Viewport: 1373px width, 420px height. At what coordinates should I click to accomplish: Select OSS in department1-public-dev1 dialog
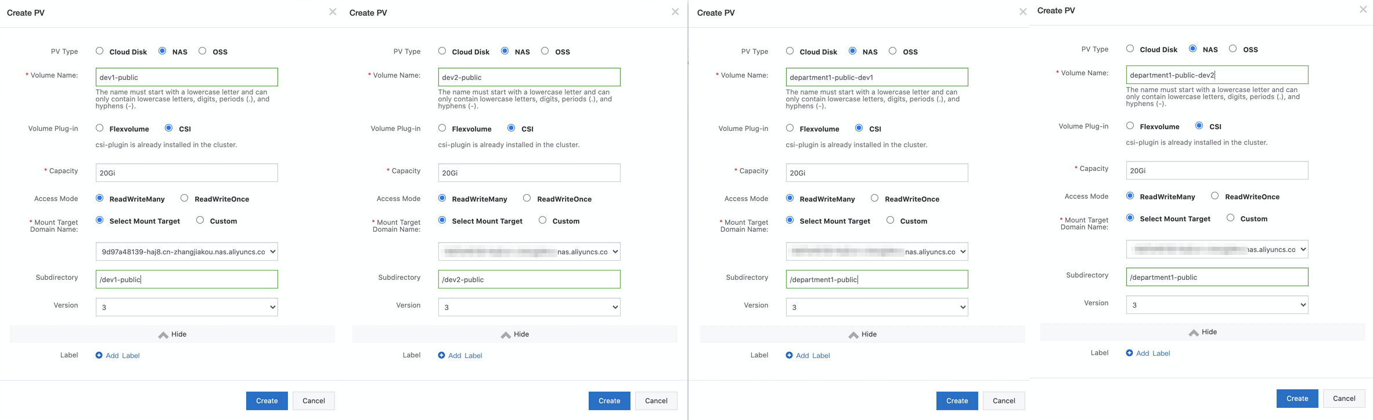pos(893,51)
